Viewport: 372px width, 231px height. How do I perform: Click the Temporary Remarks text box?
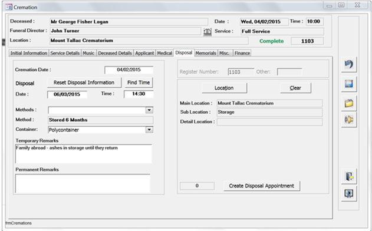(x=84, y=154)
